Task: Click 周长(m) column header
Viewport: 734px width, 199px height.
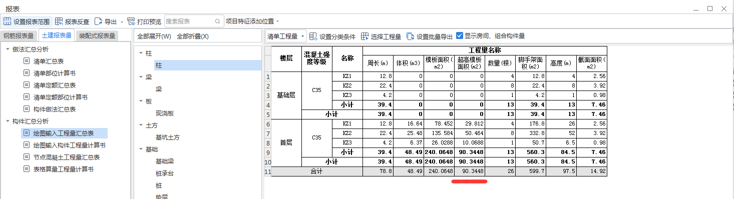Action: 378,63
